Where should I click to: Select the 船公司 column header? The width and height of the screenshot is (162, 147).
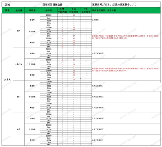coord(49,10)
